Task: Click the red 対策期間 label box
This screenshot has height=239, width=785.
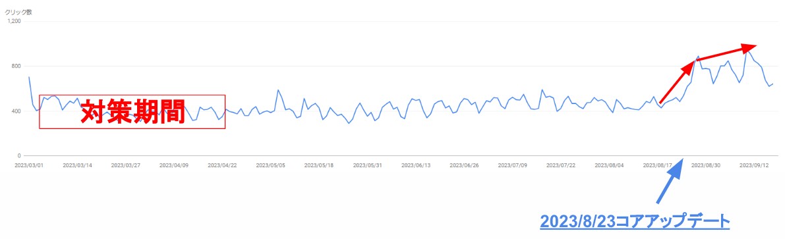Action: (132, 111)
